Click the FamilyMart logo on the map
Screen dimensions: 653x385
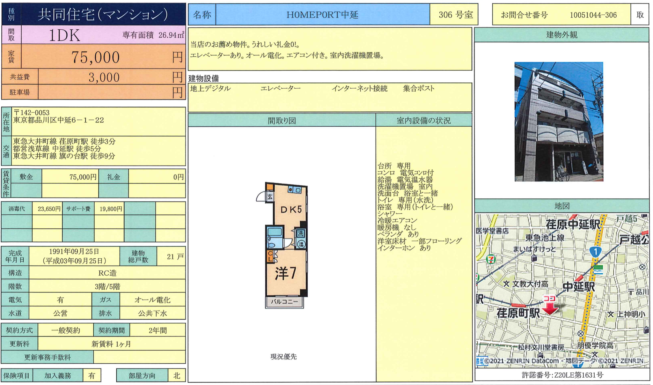[598, 270]
